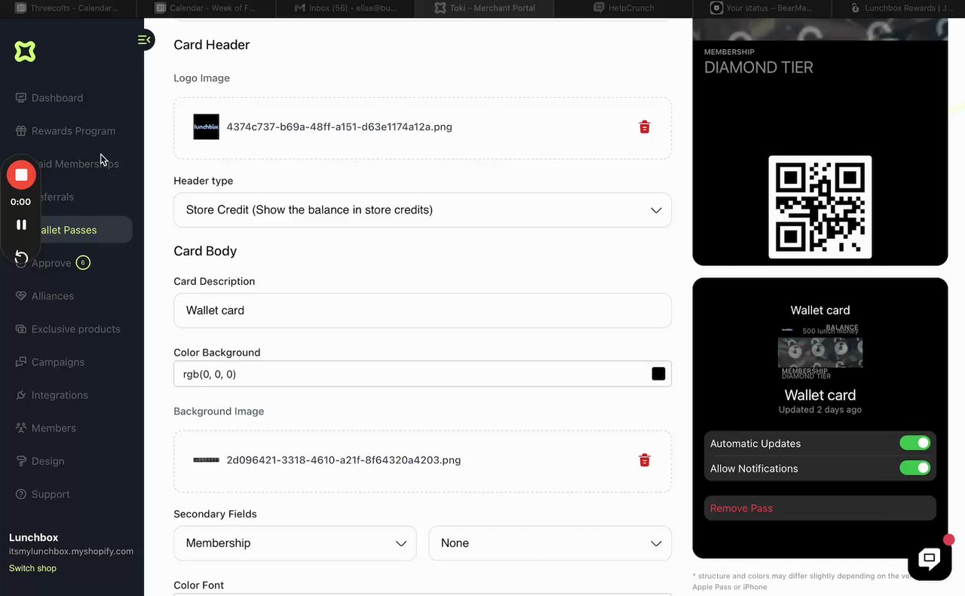Open the Header type dropdown
965x596 pixels.
pyautogui.click(x=422, y=210)
